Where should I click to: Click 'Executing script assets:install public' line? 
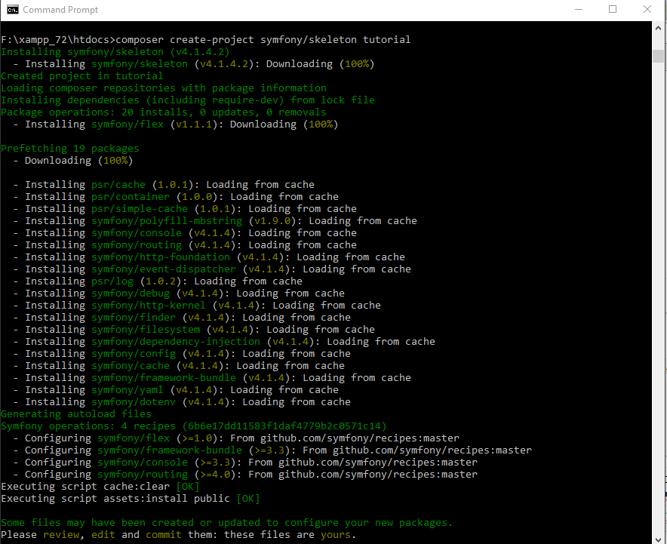click(131, 499)
